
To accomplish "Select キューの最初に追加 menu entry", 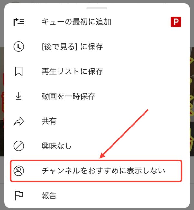I will click(97, 22).
